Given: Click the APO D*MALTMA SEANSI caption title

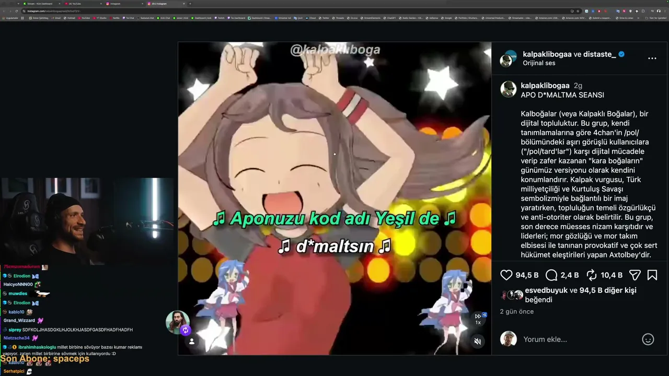Looking at the screenshot, I should (562, 95).
